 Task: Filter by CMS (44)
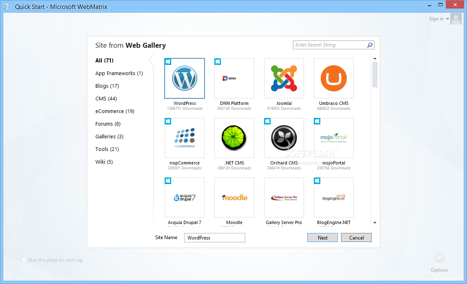pos(106,99)
